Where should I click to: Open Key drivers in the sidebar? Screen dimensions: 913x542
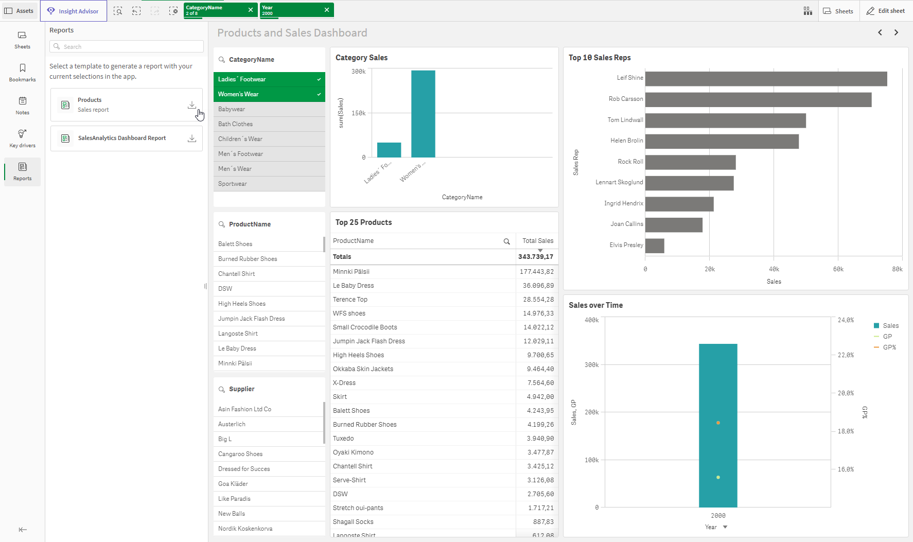pyautogui.click(x=22, y=138)
